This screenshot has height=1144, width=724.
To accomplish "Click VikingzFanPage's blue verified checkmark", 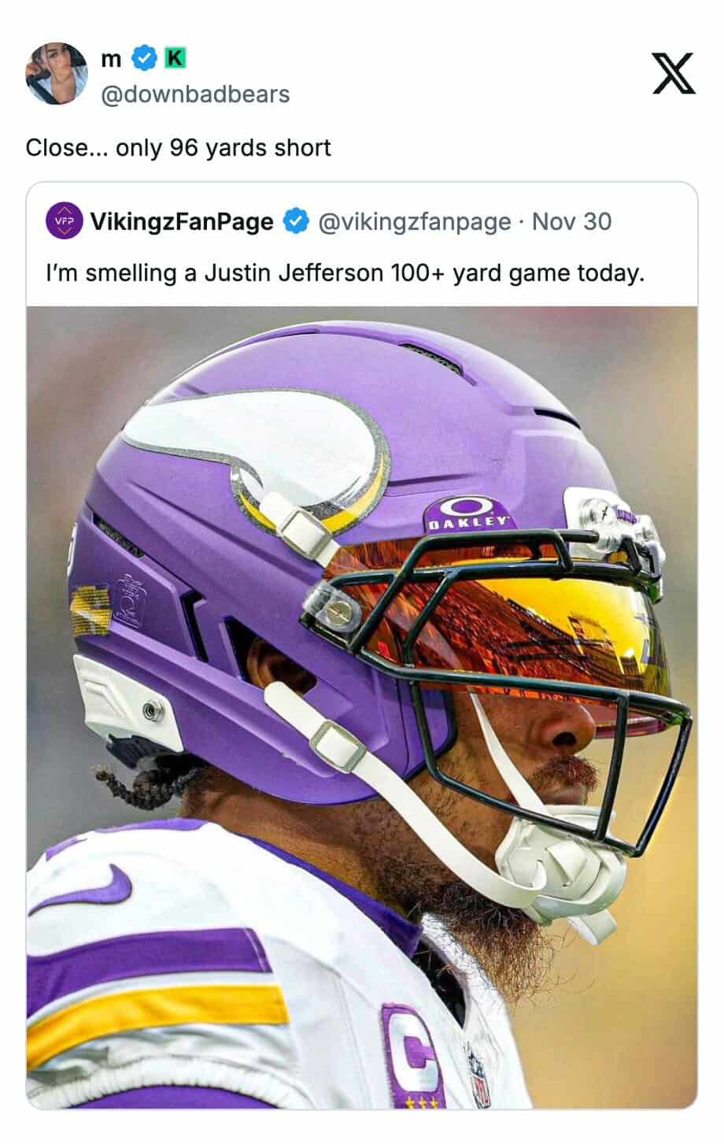I will click(294, 222).
